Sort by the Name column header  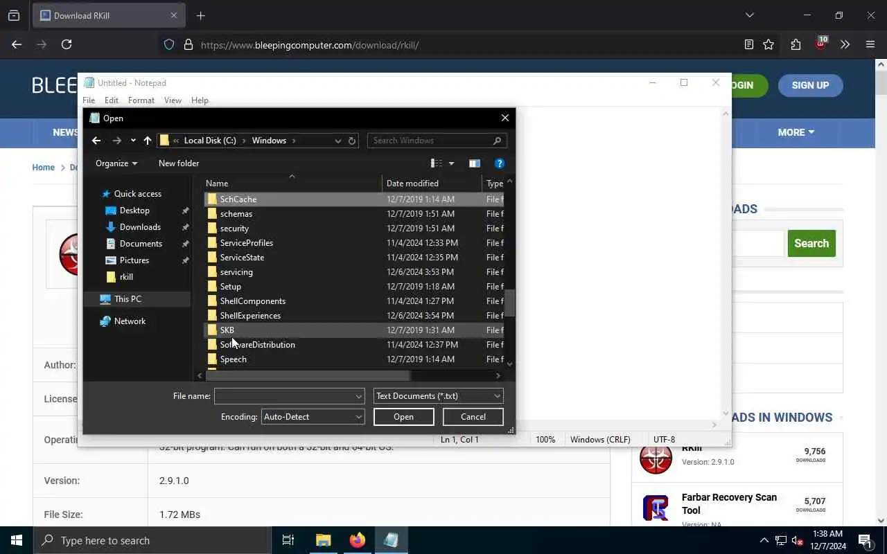pos(292,184)
